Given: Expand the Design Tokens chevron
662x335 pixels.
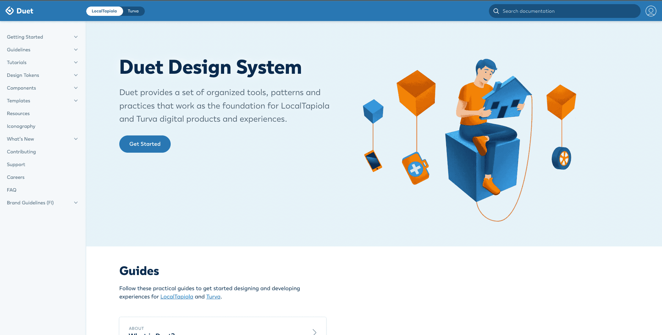Looking at the screenshot, I should pyautogui.click(x=76, y=75).
